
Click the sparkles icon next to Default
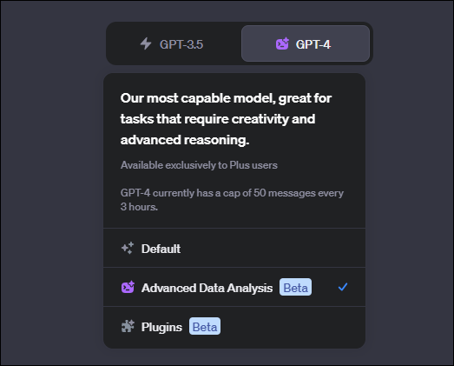(128, 249)
